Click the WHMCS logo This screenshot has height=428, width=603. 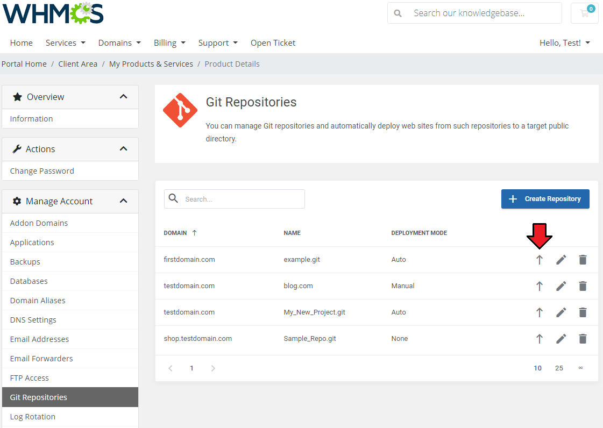click(x=53, y=13)
